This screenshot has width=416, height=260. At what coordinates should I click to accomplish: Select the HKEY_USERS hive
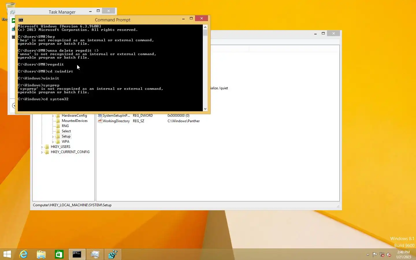pyautogui.click(x=60, y=147)
